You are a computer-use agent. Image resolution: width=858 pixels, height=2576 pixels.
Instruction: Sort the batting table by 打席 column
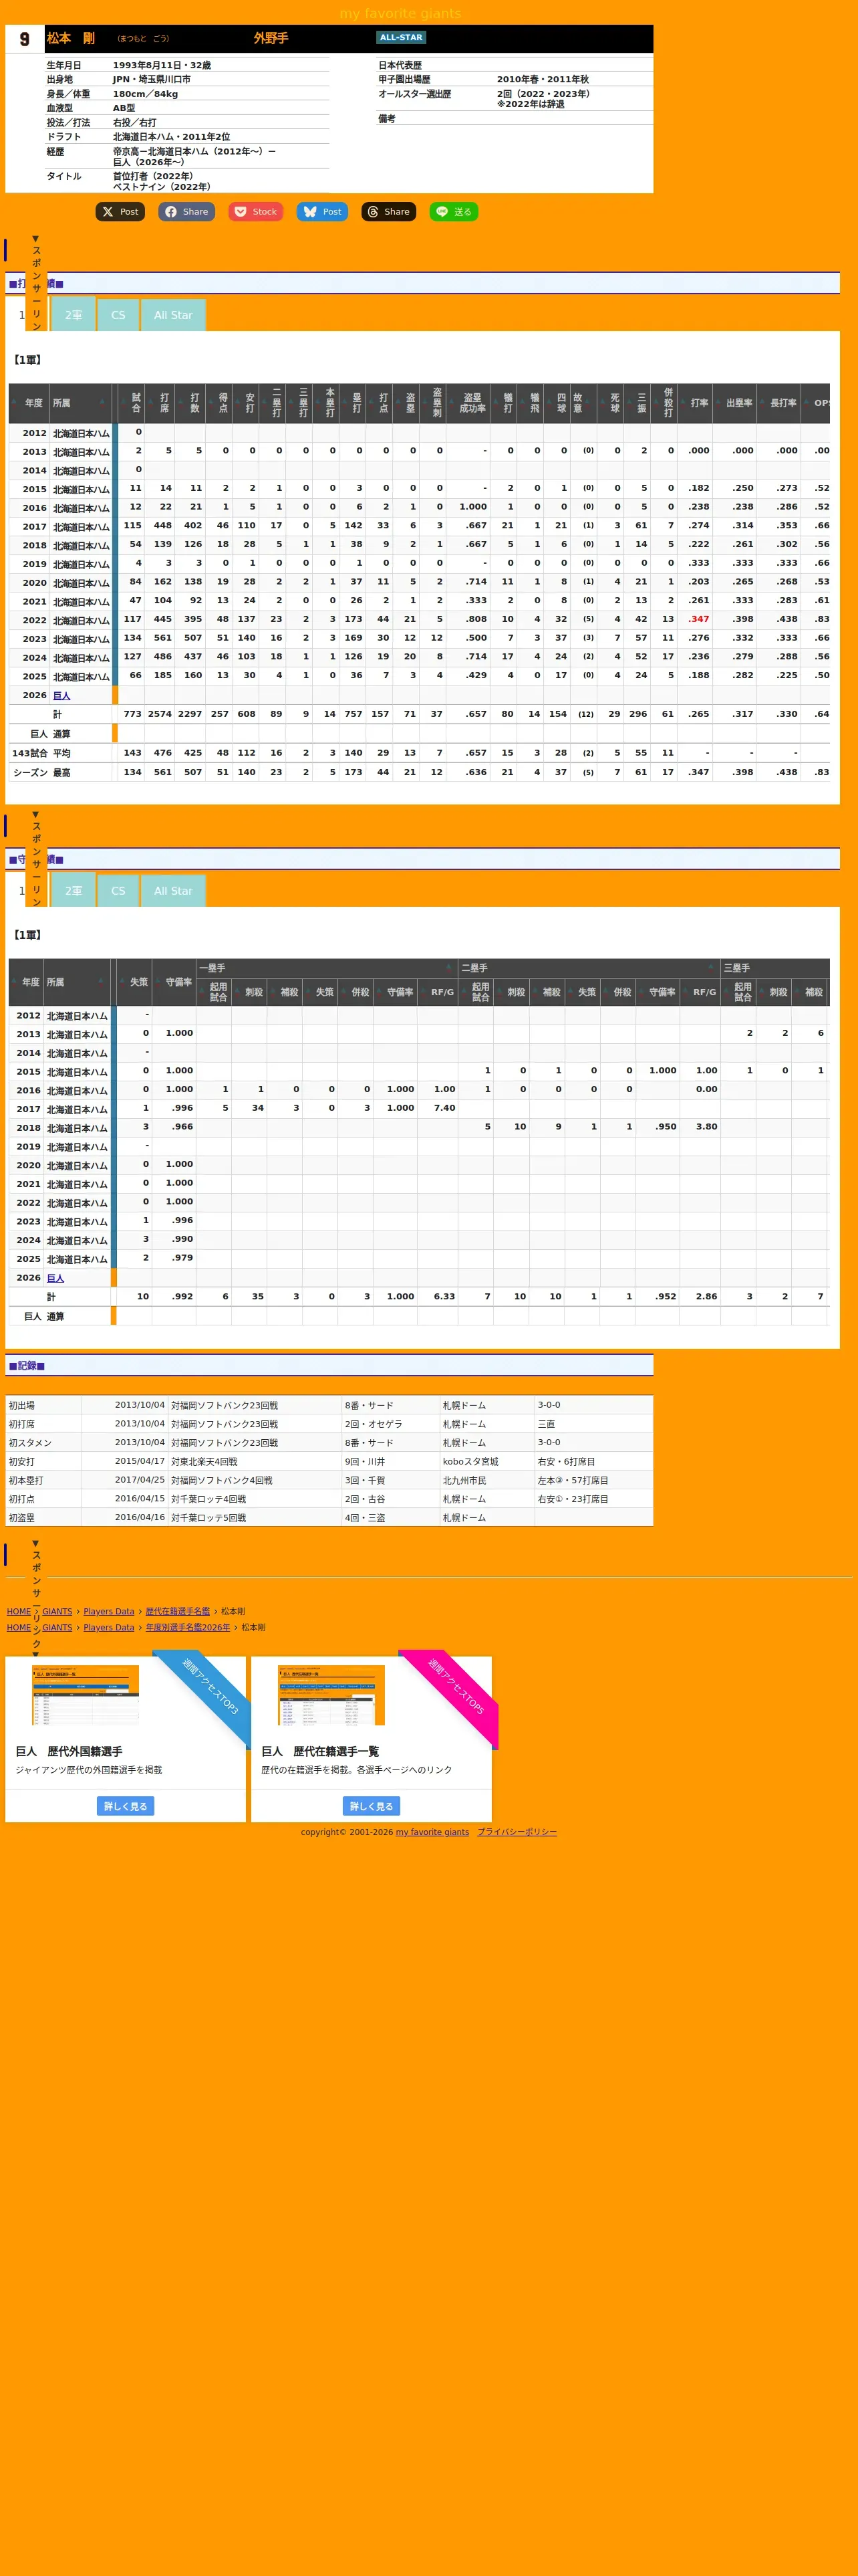click(x=161, y=403)
